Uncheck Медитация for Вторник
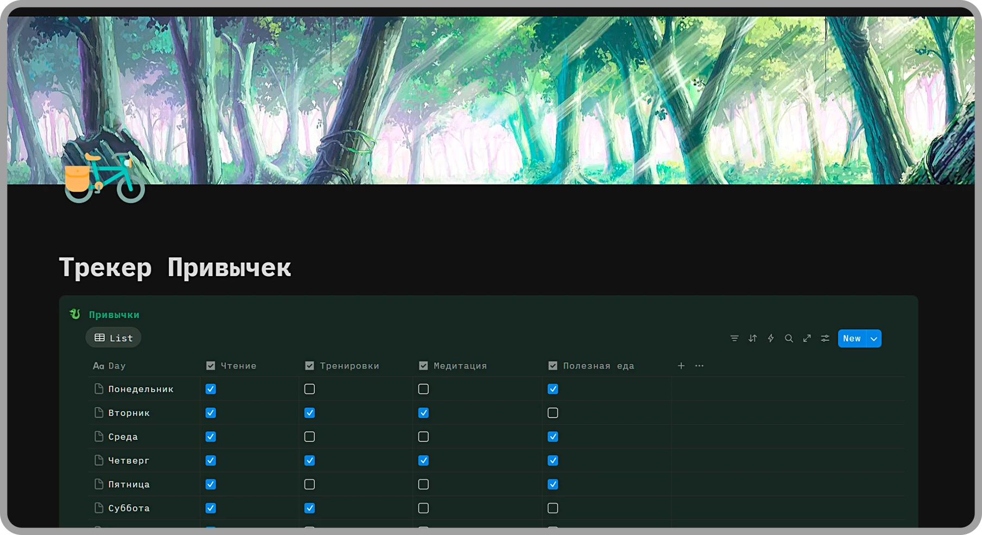Viewport: 982px width, 535px height. pos(423,413)
